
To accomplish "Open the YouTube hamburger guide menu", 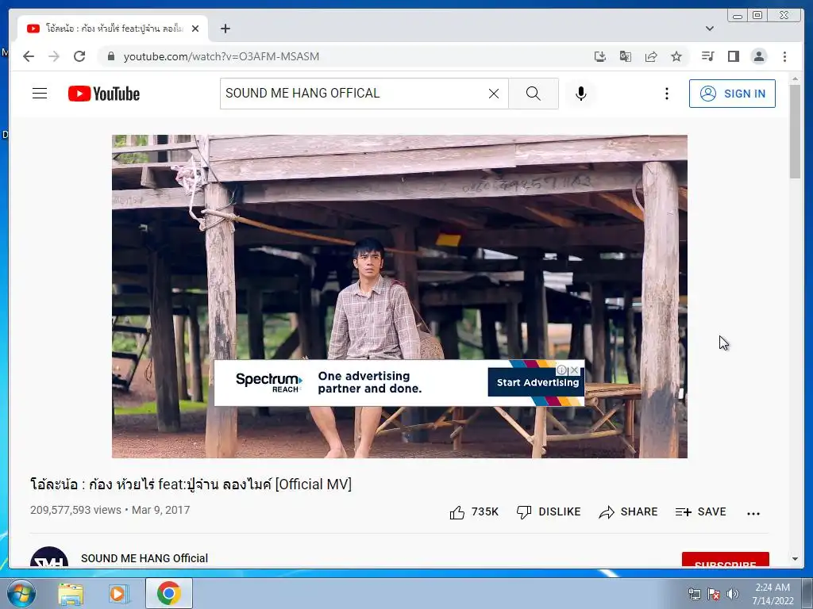I will coord(40,94).
